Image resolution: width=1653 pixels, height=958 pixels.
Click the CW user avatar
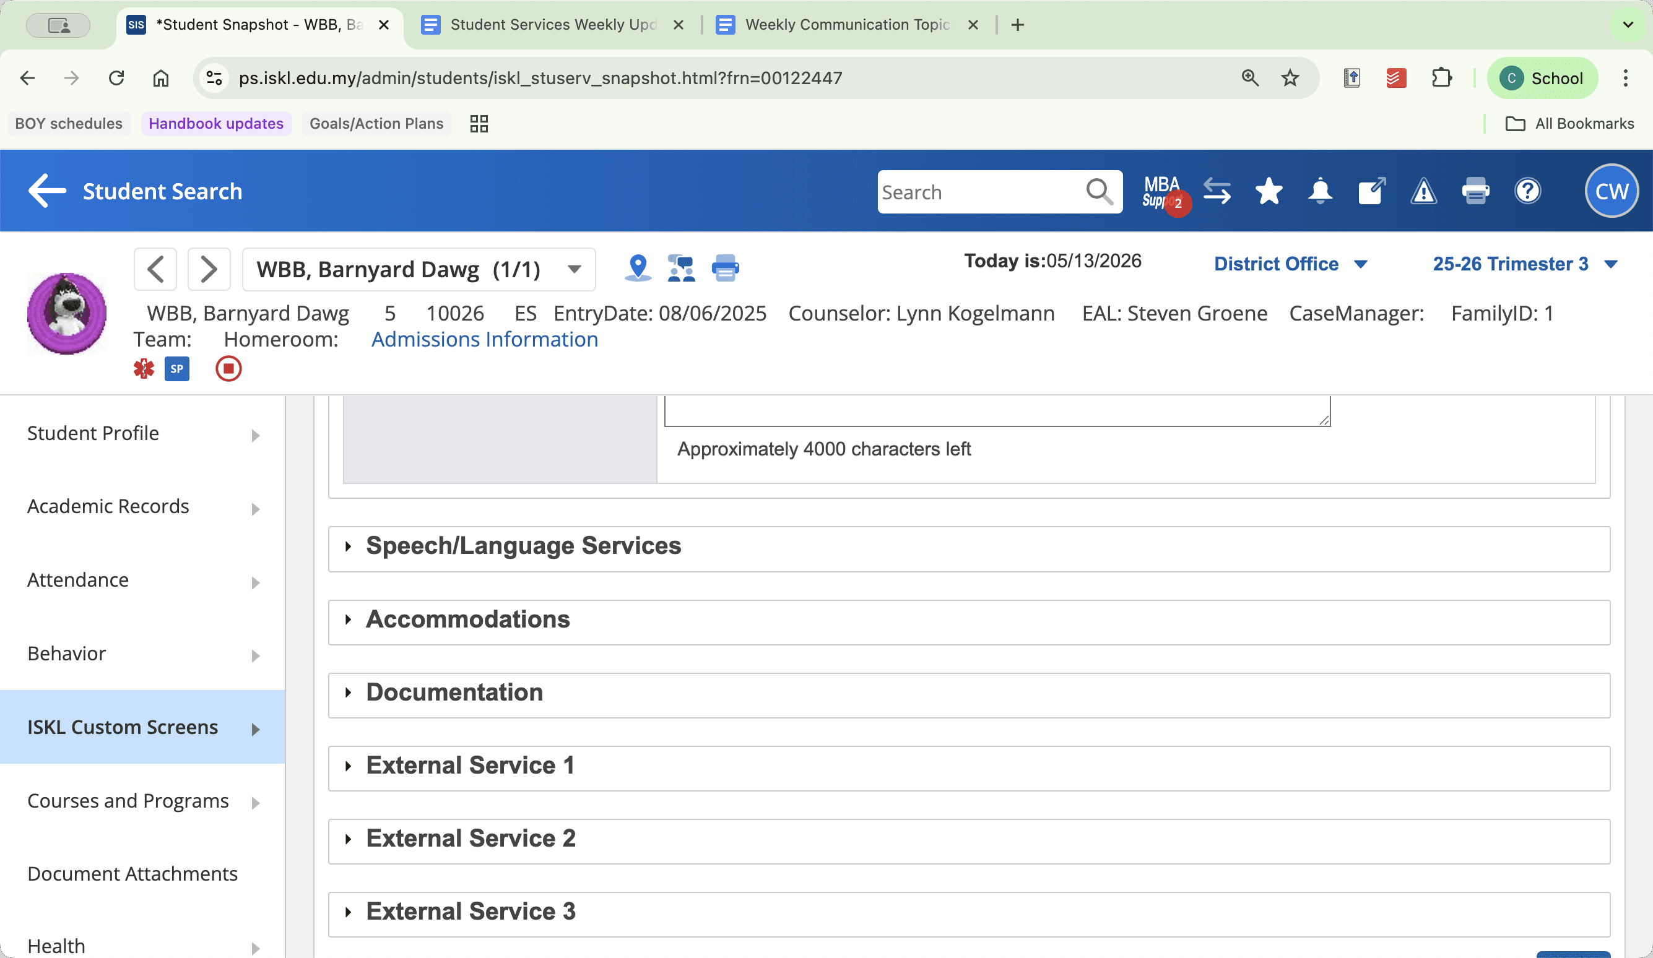1611,191
